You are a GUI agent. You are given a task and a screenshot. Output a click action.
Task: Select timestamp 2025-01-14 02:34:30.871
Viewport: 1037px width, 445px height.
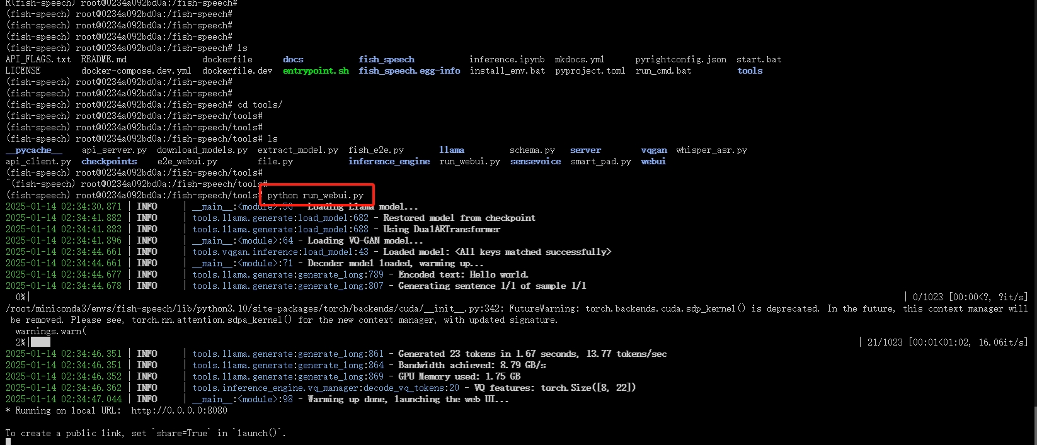click(63, 206)
